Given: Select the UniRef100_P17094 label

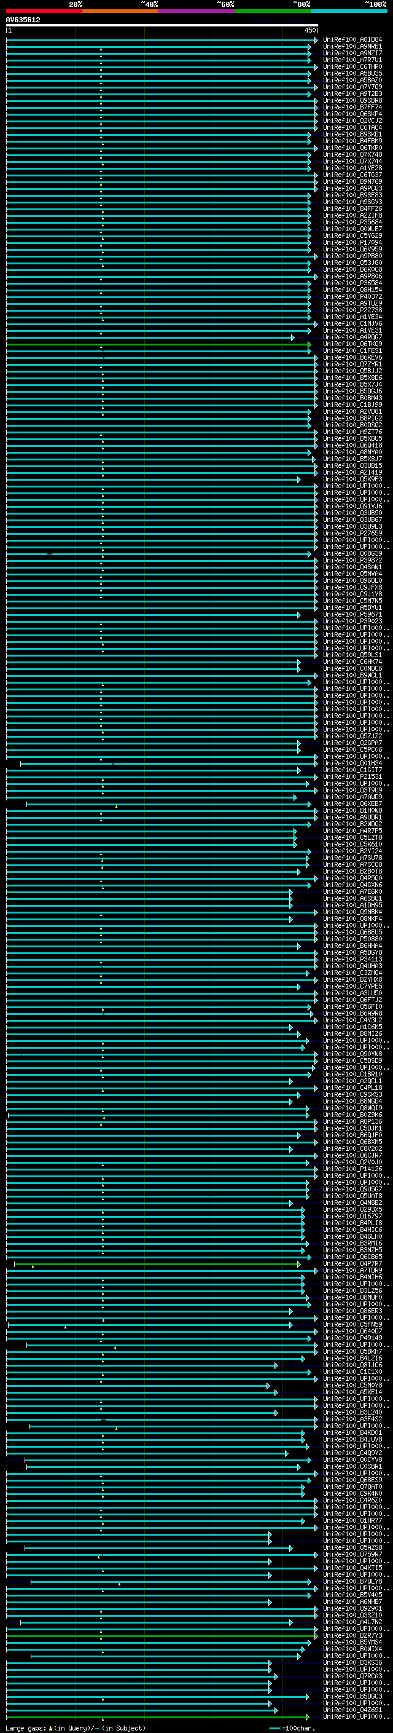Looking at the screenshot, I should [352, 242].
